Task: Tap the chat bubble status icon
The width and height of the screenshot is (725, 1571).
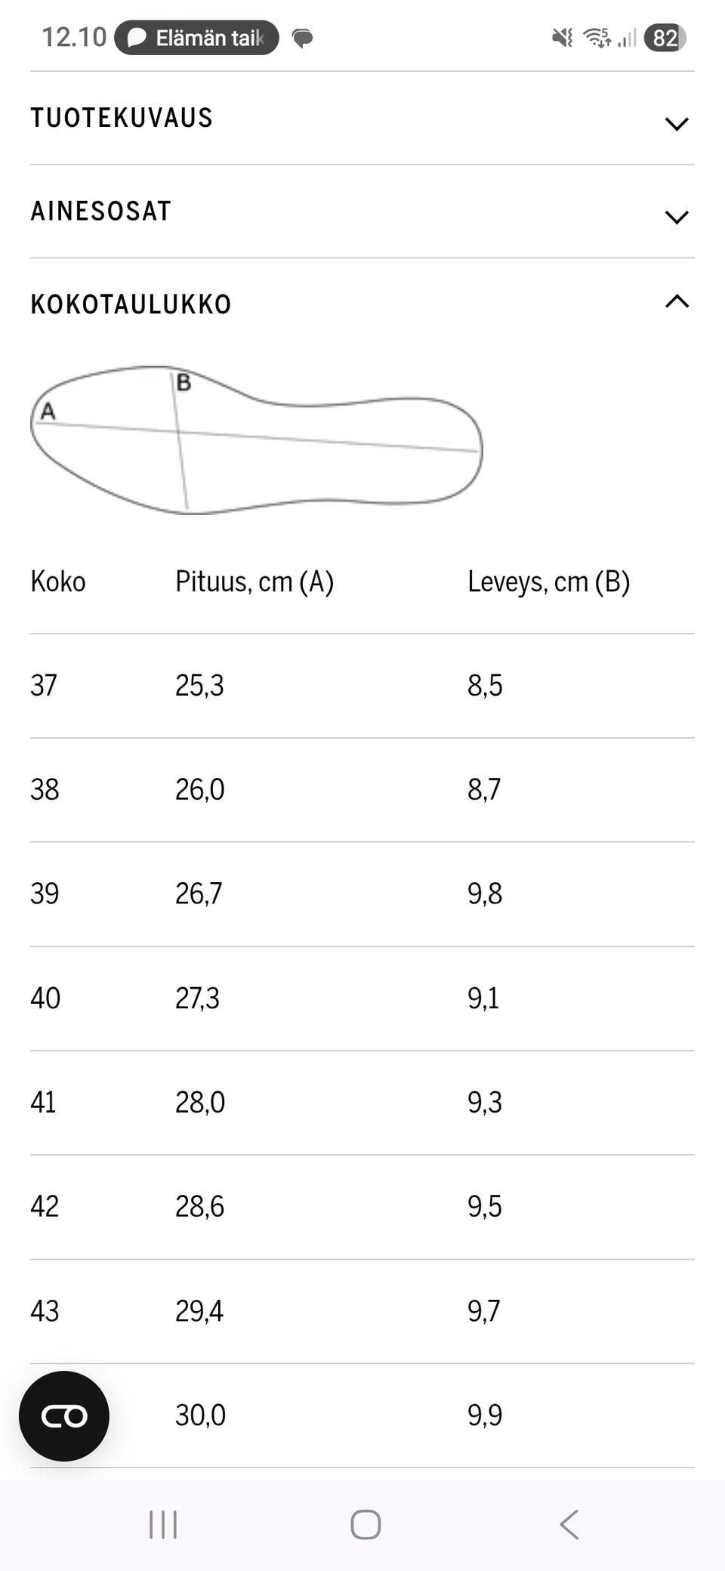Action: coord(303,38)
